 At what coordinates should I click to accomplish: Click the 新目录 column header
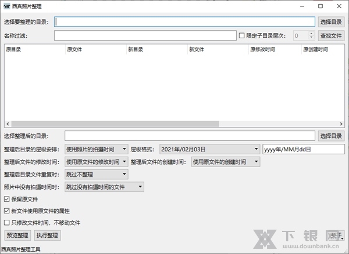click(157, 49)
